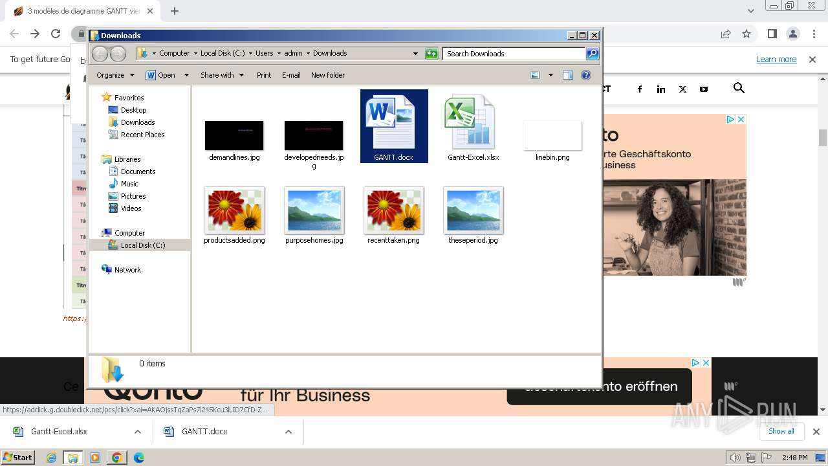The image size is (828, 466).
Task: Open GANTT.docx download options arrow
Action: (289, 432)
